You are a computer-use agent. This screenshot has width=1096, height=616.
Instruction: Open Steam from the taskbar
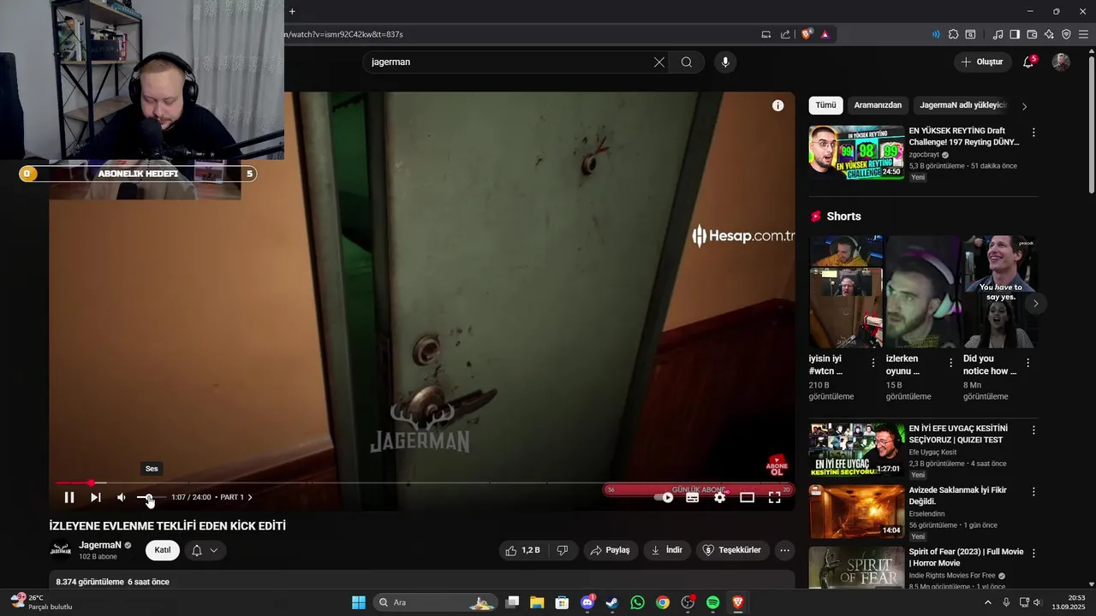(x=612, y=602)
